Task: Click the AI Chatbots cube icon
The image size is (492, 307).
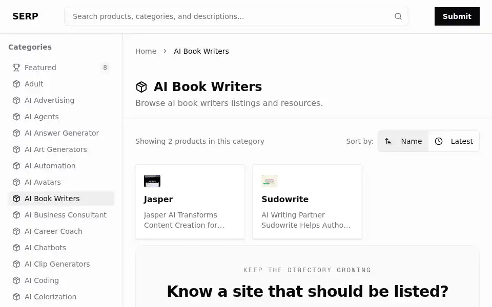Action: point(16,248)
